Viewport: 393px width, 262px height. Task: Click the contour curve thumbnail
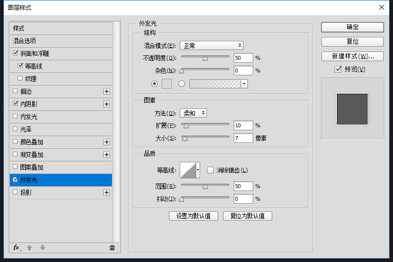pyautogui.click(x=188, y=170)
